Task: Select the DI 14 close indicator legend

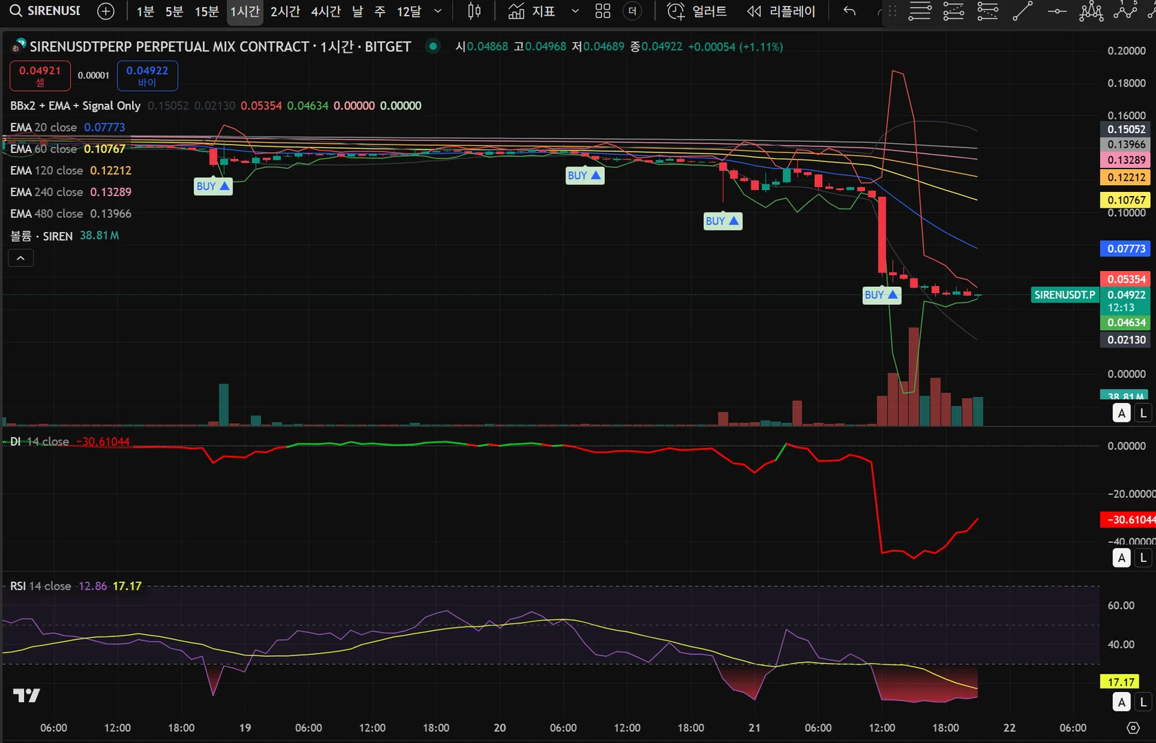Action: pyautogui.click(x=39, y=442)
